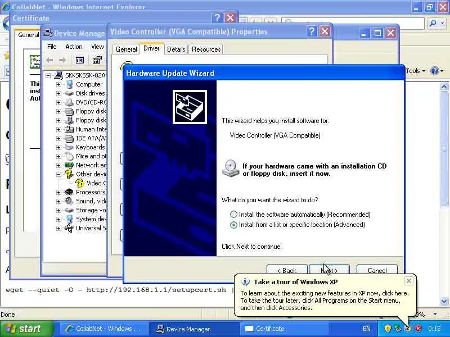Click the Disk drives category icon

click(69, 93)
